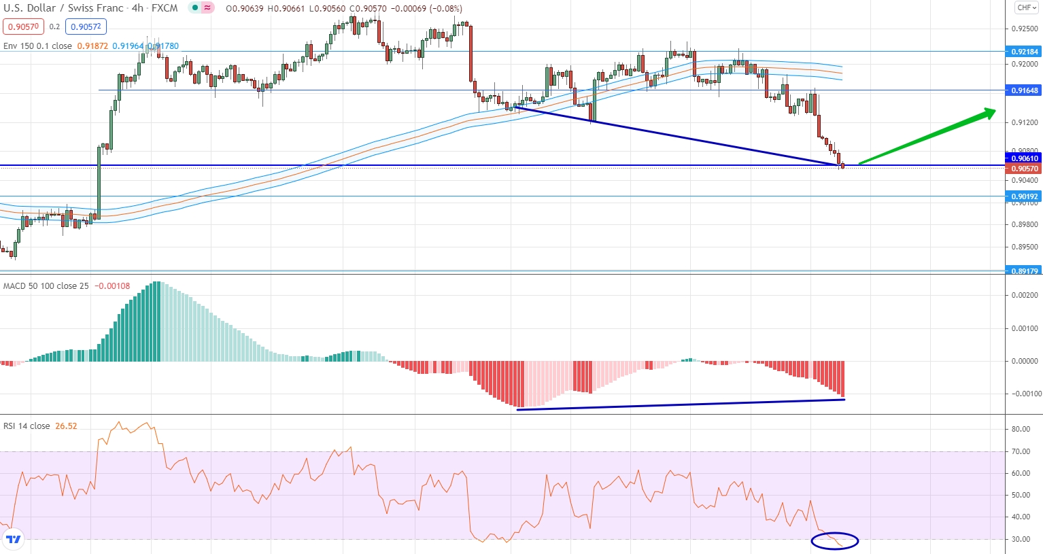This screenshot has height=554, width=1043.
Task: Click the 0.92184 price line label
Action: 1024,52
